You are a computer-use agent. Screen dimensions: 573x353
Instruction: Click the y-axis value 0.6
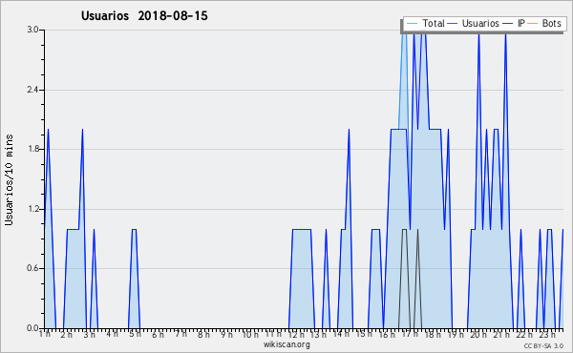click(32, 268)
